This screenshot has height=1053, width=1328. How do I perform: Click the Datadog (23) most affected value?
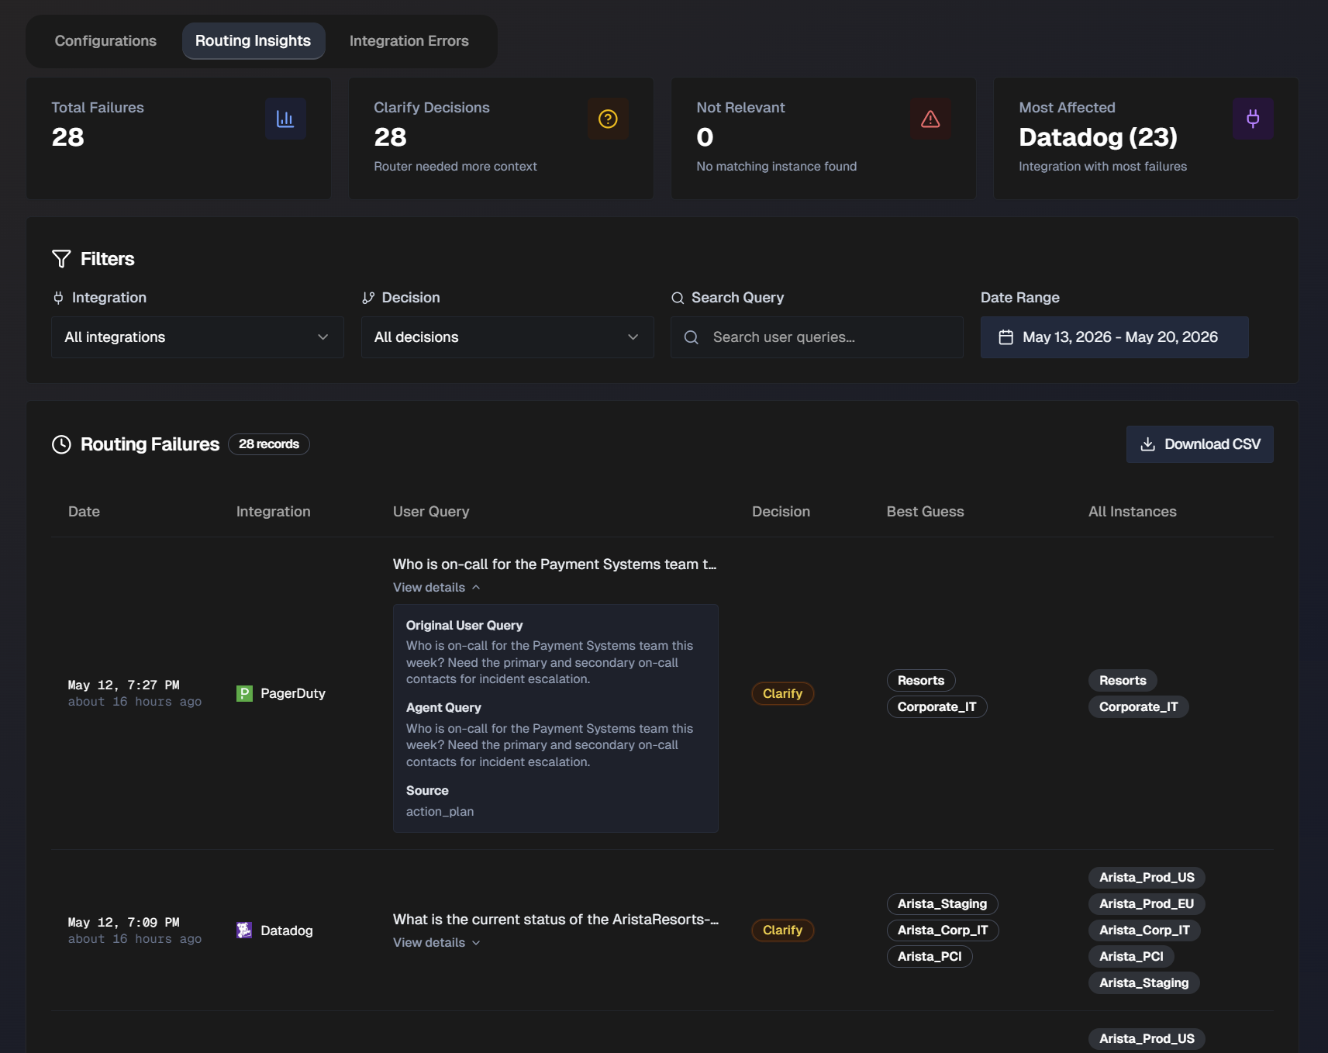click(1099, 137)
